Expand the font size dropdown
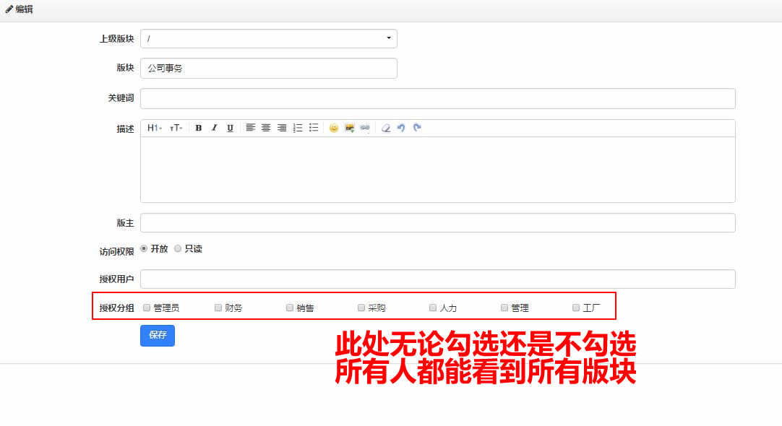 click(176, 128)
